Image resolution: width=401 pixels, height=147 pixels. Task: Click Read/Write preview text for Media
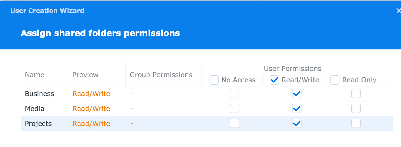click(x=91, y=109)
